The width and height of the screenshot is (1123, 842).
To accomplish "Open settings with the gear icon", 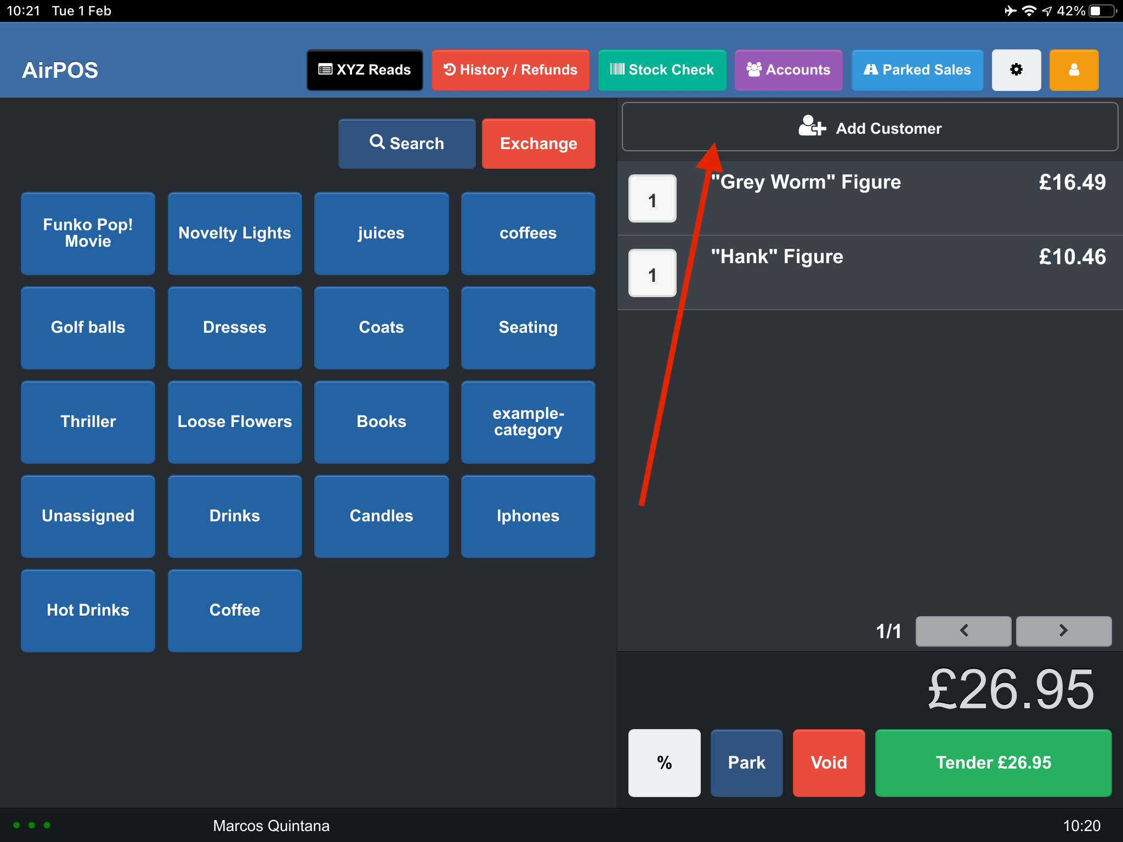I will coord(1016,70).
